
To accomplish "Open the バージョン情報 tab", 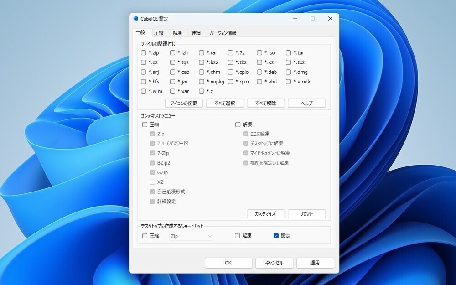I will pos(223,33).
